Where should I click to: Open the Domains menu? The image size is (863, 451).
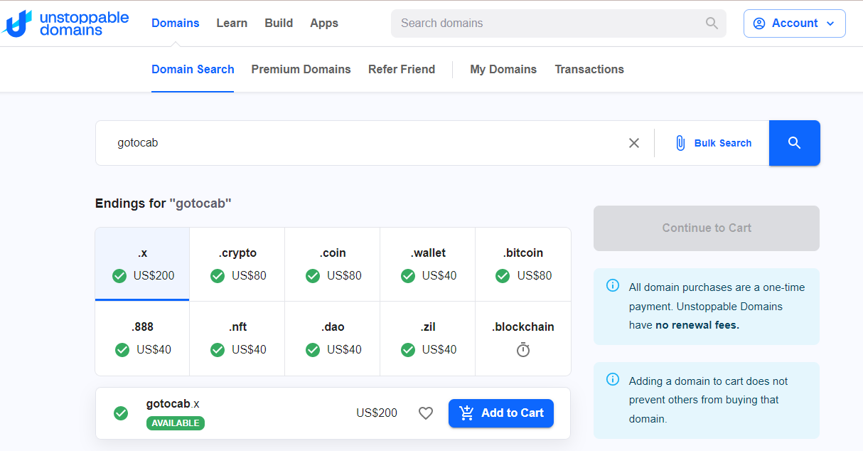pyautogui.click(x=176, y=23)
